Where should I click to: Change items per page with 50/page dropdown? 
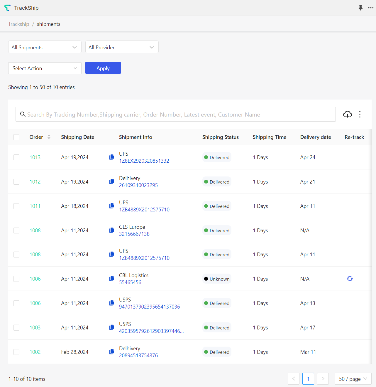coord(353,379)
